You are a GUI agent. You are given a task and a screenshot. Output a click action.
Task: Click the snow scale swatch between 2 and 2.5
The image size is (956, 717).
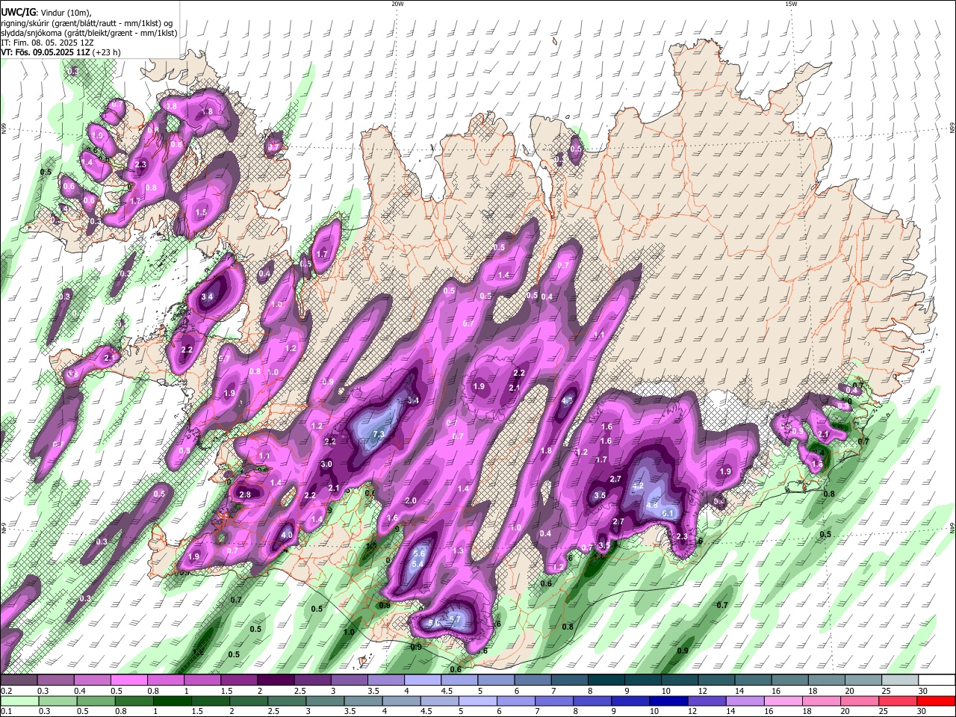[x=276, y=680]
